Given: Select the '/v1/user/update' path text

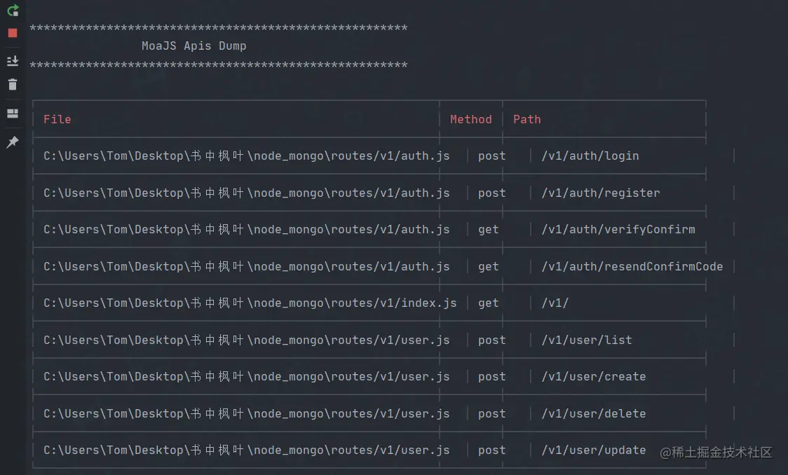Looking at the screenshot, I should pyautogui.click(x=594, y=450).
